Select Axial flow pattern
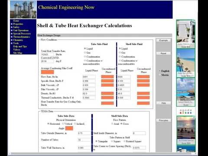 click(112, 124)
